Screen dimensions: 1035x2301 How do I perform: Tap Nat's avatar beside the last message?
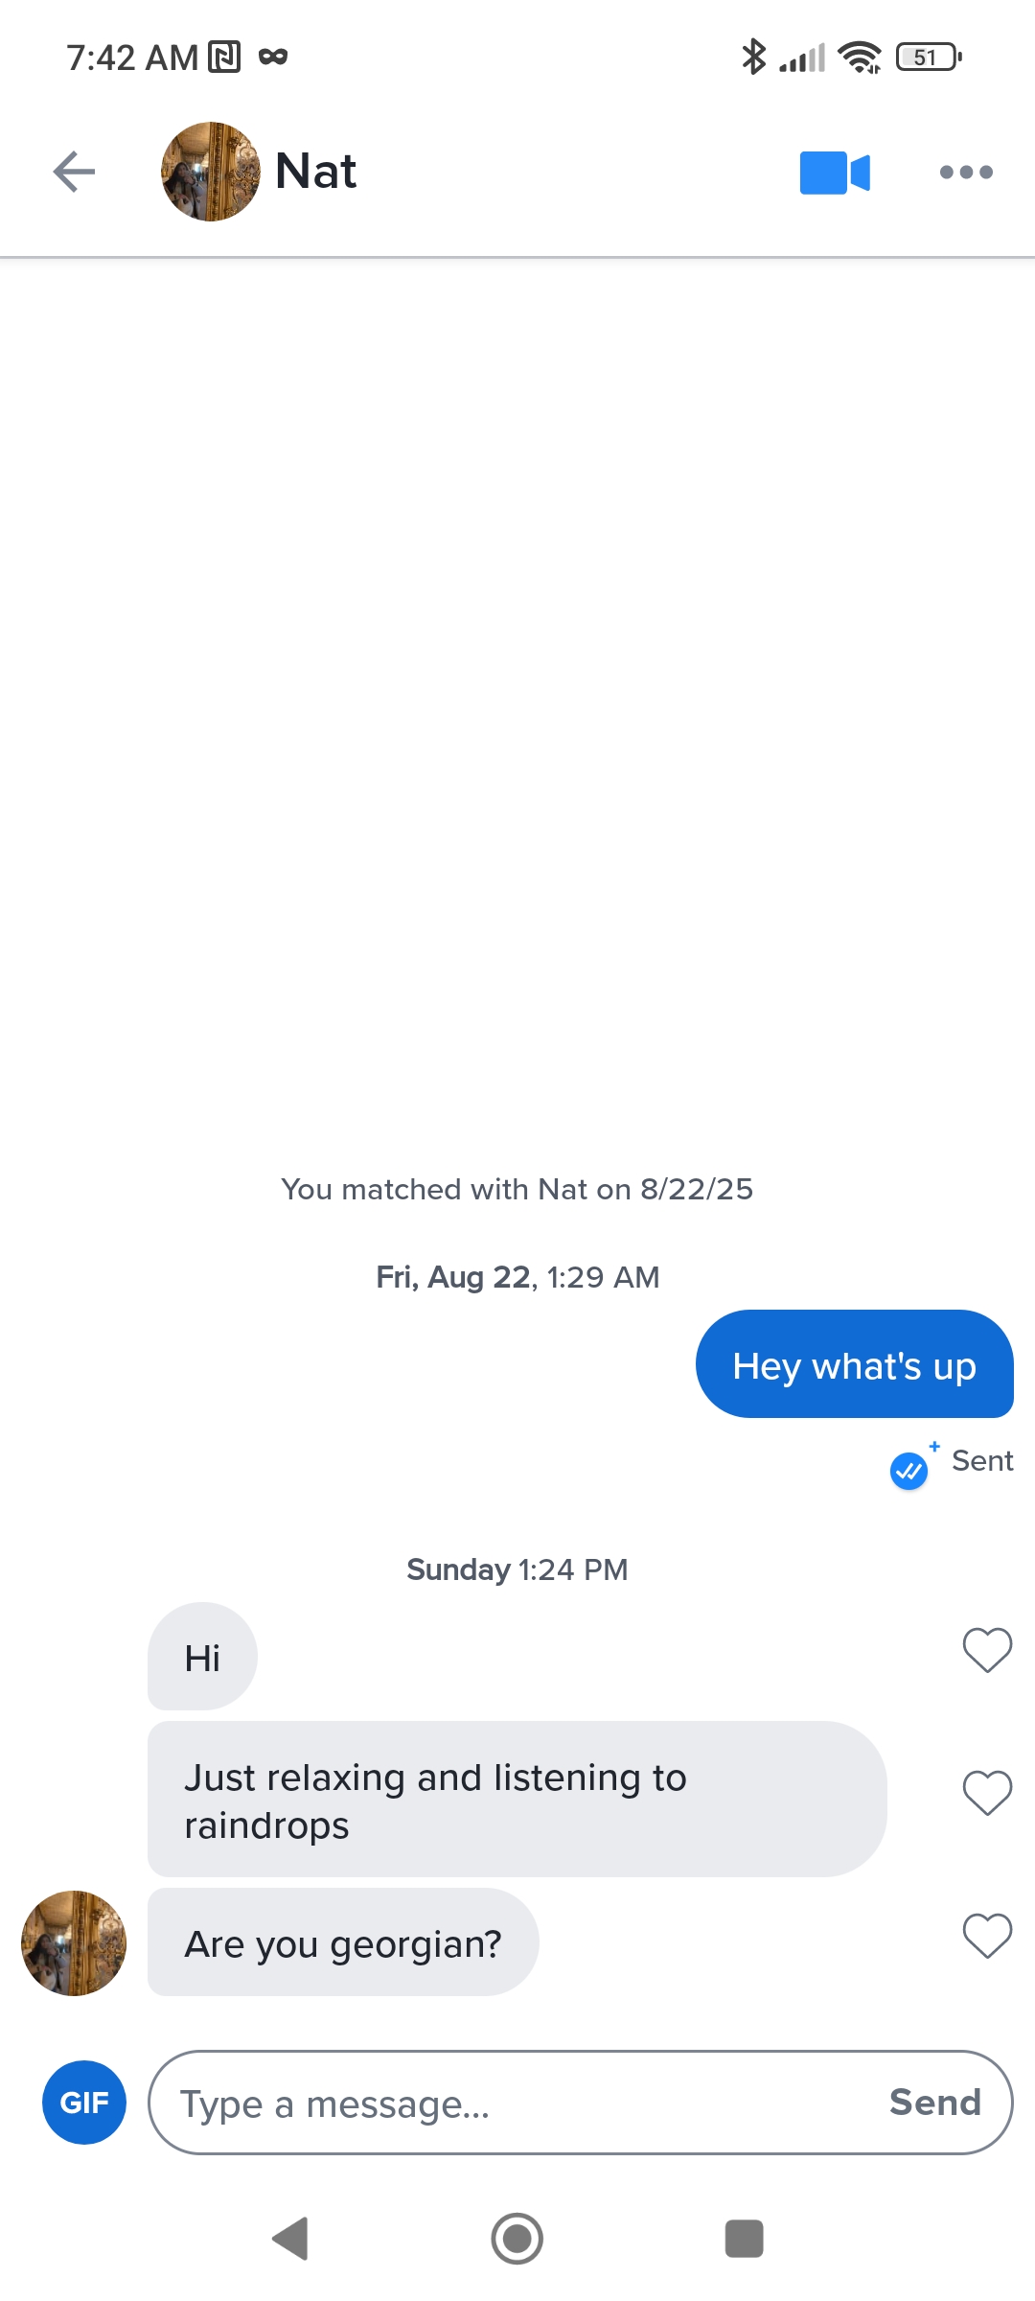point(74,1943)
